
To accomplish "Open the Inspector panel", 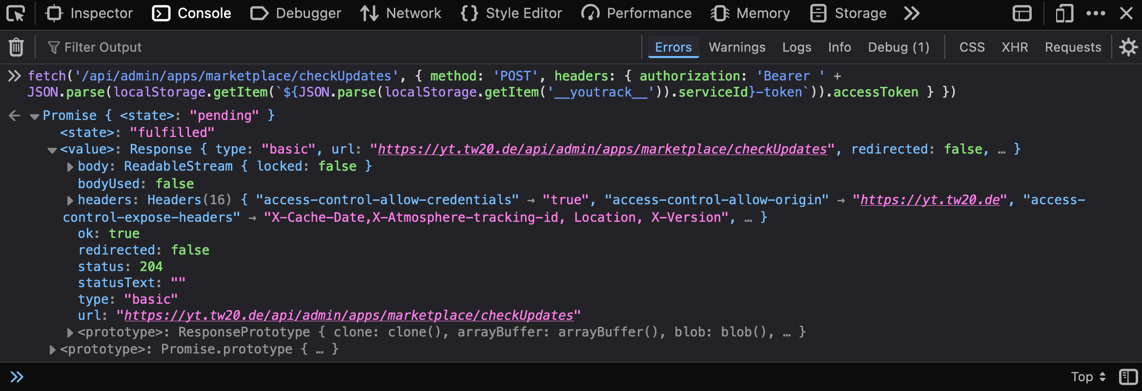I will pos(89,13).
